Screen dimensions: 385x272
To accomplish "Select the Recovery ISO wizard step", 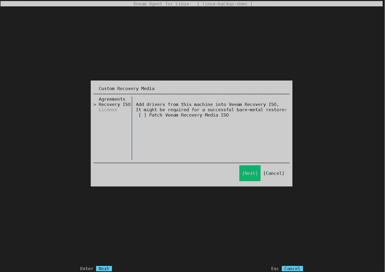I will [x=114, y=104].
